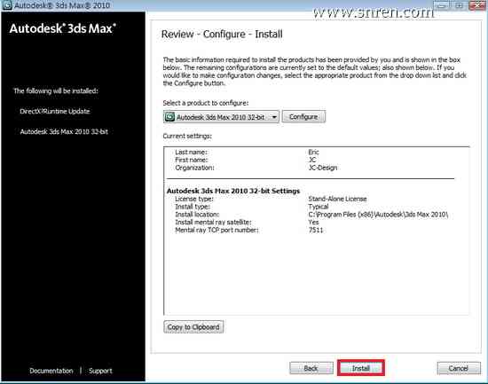Open the Autodesk 3ds Max 2010 32-bit combo box
The height and width of the screenshot is (384, 488).
coord(221,117)
